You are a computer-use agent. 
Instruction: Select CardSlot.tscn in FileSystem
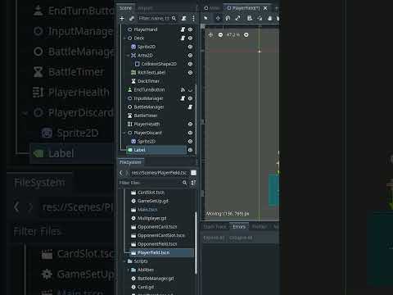click(151, 193)
